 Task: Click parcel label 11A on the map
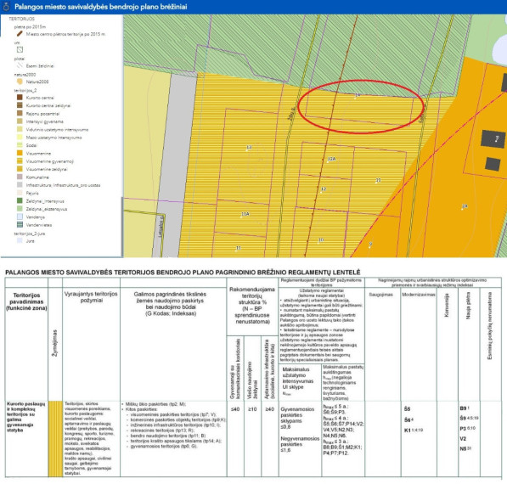coord(245,214)
